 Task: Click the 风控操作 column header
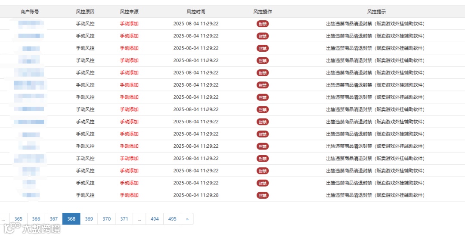(263, 12)
